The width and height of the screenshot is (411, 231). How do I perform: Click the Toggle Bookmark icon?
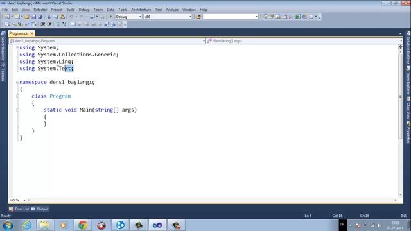point(73,24)
